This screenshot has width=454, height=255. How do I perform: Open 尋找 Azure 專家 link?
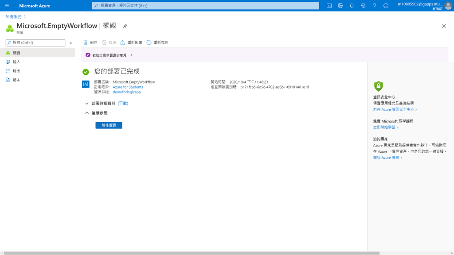tap(387, 158)
